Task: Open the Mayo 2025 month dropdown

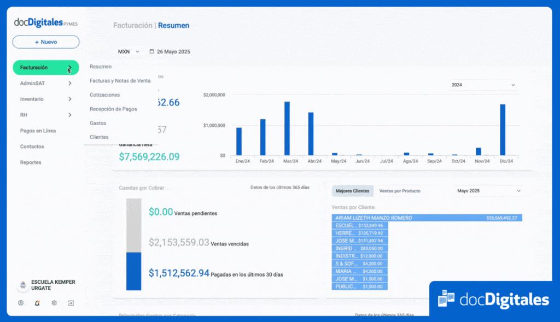Action: (x=488, y=191)
